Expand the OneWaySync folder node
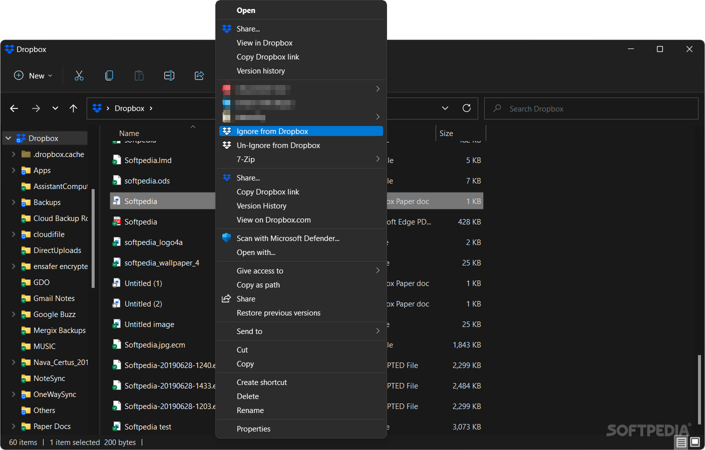This screenshot has width=705, height=450. pyautogui.click(x=14, y=394)
